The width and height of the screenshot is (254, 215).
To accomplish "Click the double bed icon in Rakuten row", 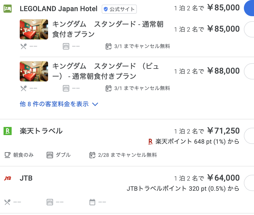I will coord(50,155).
